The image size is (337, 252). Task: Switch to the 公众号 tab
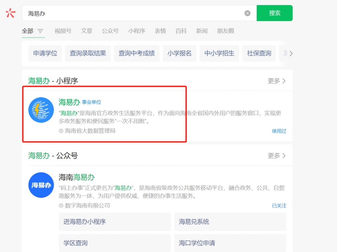pyautogui.click(x=110, y=31)
